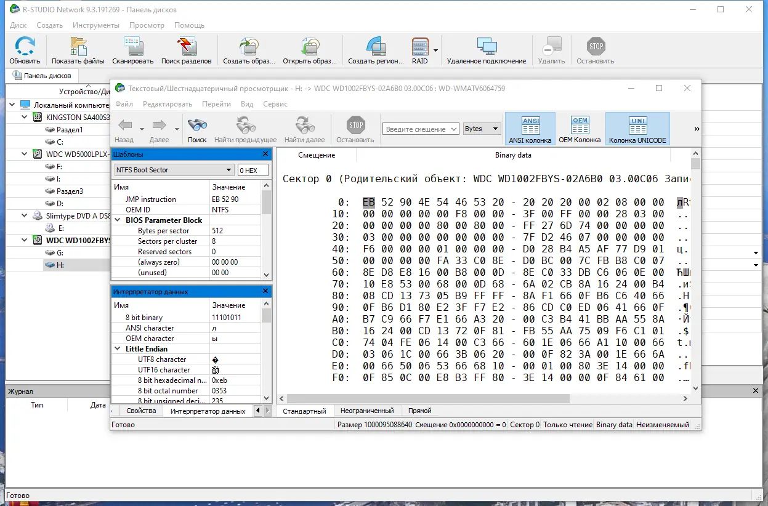The height and width of the screenshot is (506, 768).
Task: Click Остановить in main toolbar
Action: pos(596,47)
